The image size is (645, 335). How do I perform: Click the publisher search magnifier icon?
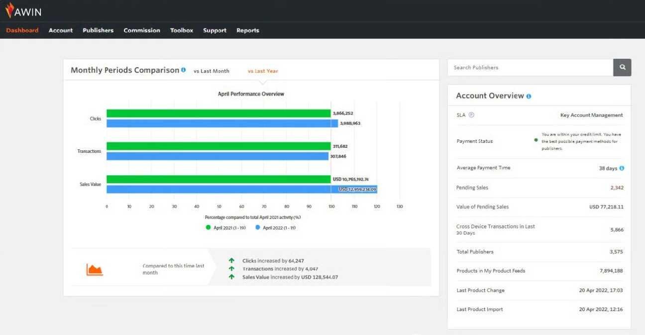coord(622,67)
